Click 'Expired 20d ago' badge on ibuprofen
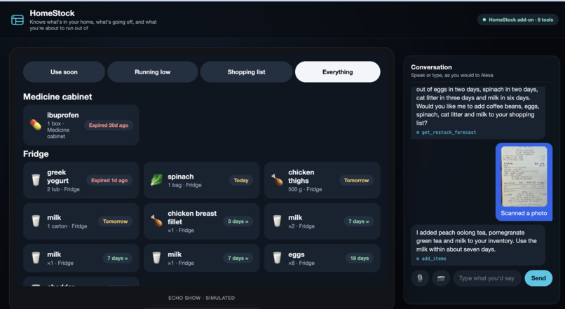The image size is (565, 309). pyautogui.click(x=109, y=125)
